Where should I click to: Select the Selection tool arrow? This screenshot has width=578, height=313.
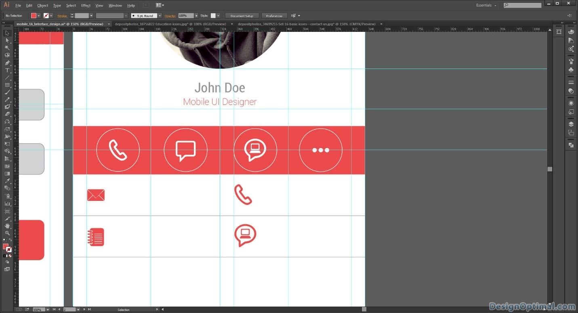(x=7, y=33)
